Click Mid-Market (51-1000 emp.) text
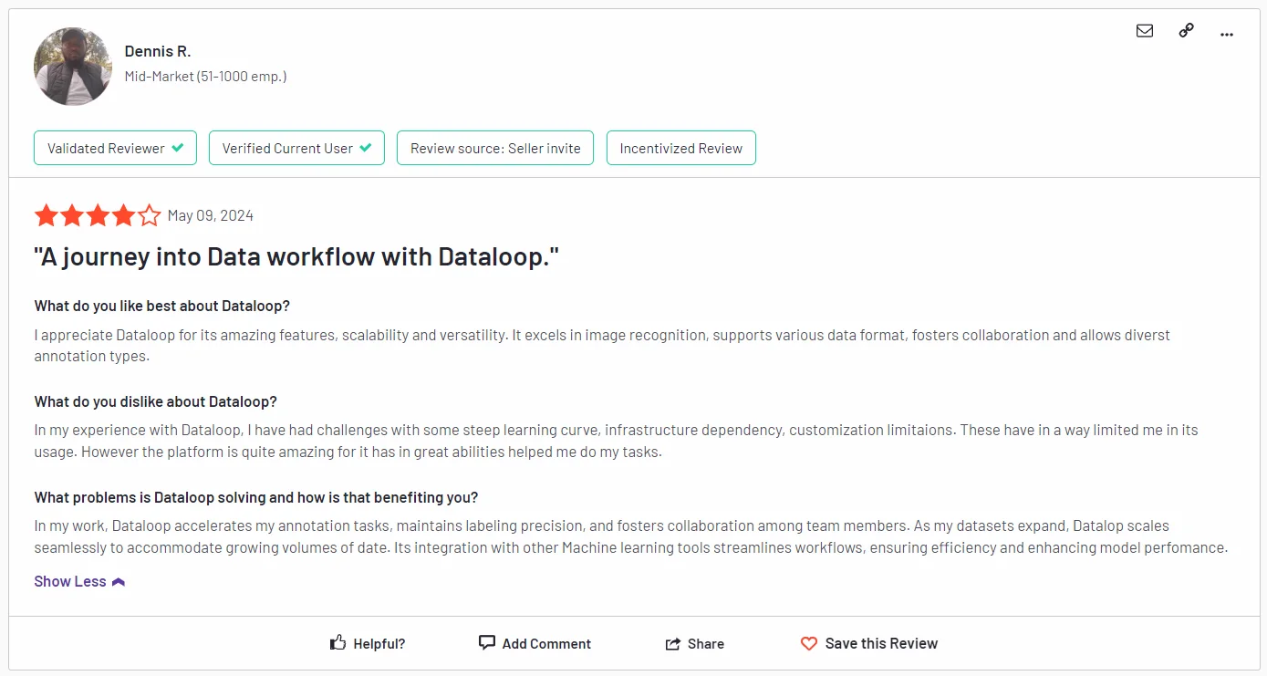The height and width of the screenshot is (676, 1267). click(x=206, y=77)
